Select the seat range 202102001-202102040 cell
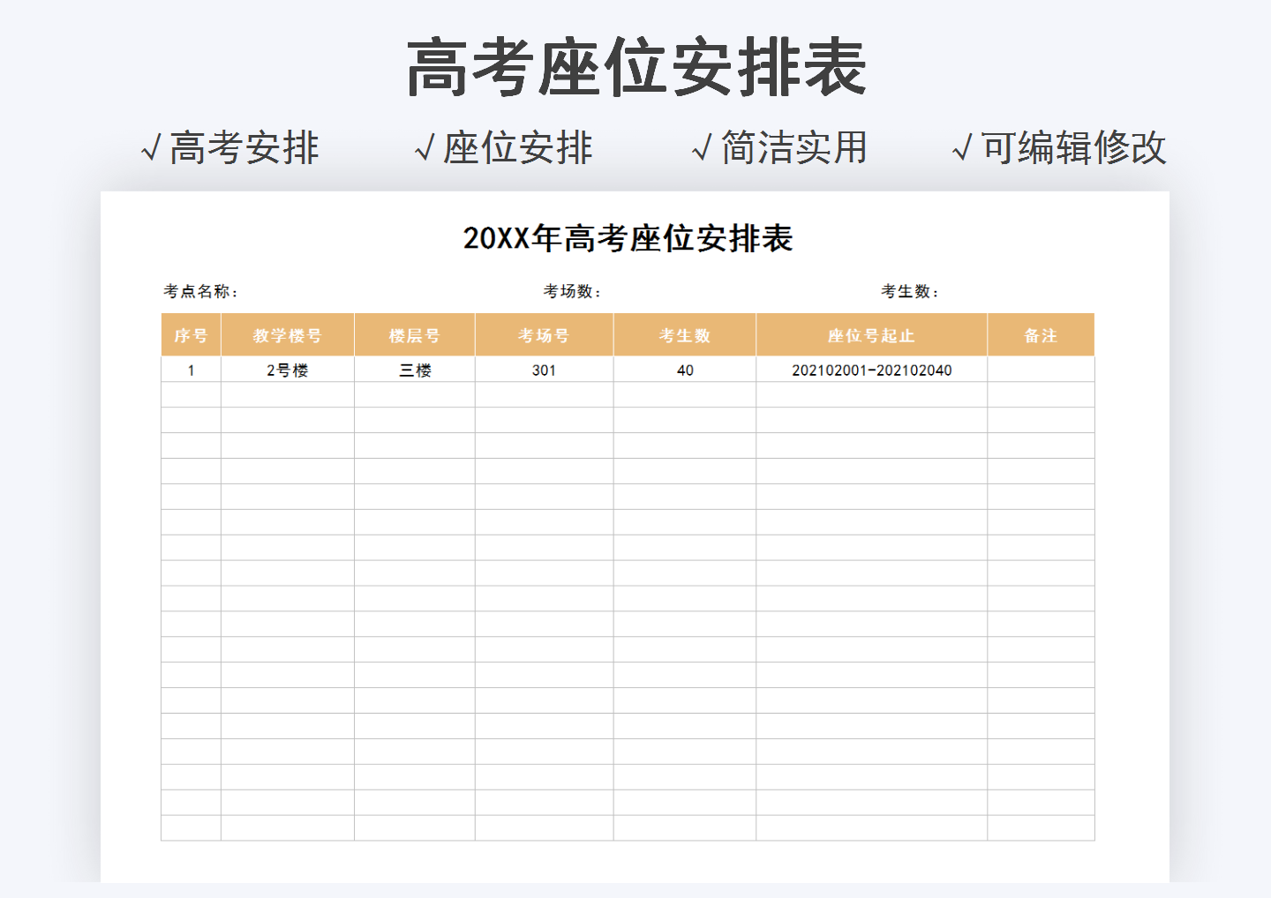 click(x=870, y=370)
